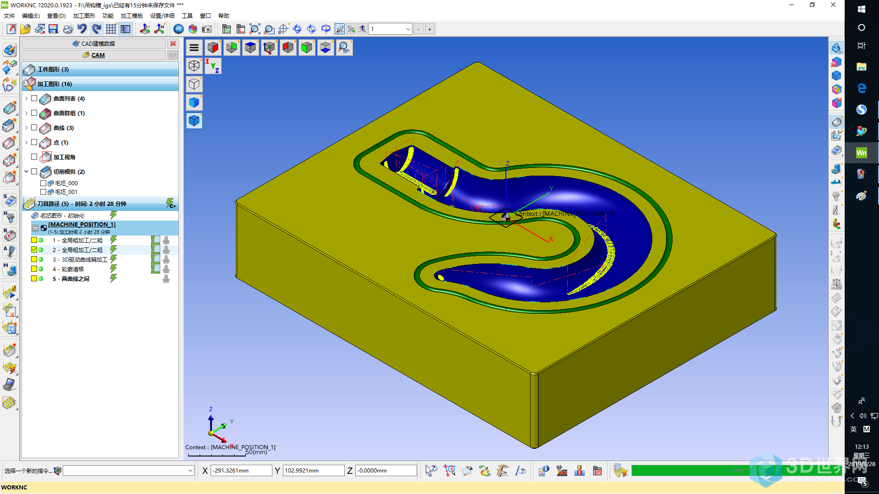
Task: Toggle checkbox for 曲线 (3)
Action: (x=34, y=128)
